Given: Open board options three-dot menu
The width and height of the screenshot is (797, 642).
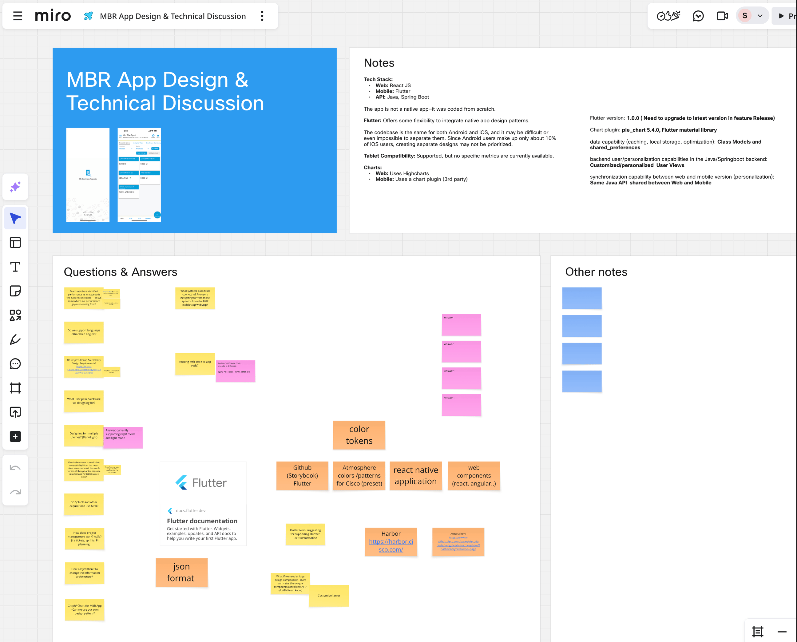Looking at the screenshot, I should (x=262, y=16).
